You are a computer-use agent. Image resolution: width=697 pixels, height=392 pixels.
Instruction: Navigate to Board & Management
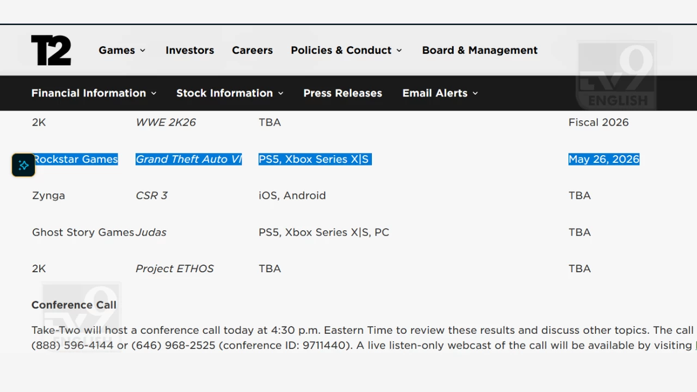(x=479, y=50)
